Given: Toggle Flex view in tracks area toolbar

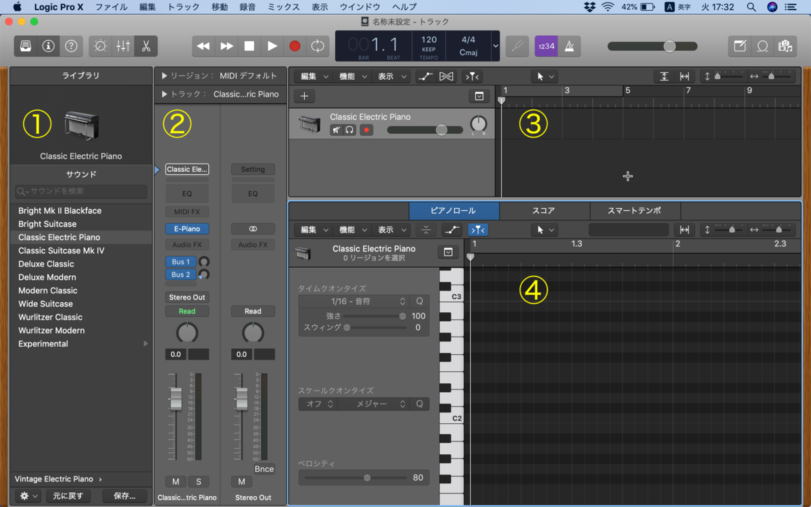Looking at the screenshot, I should (446, 76).
